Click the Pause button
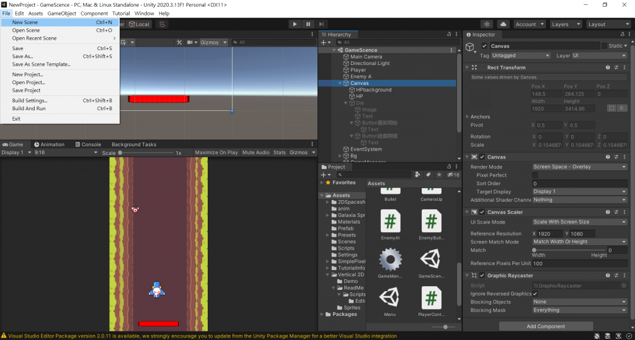635x340 pixels. click(x=308, y=24)
